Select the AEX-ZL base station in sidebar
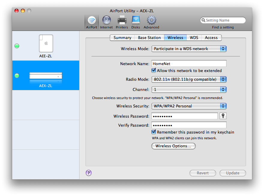264x196 pixels. tap(46, 75)
